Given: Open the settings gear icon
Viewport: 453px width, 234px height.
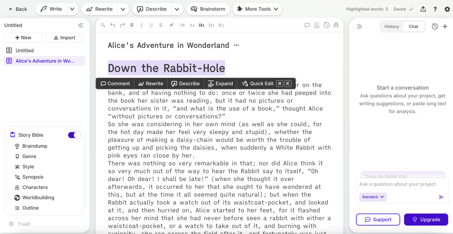Looking at the screenshot, I should pos(447,9).
